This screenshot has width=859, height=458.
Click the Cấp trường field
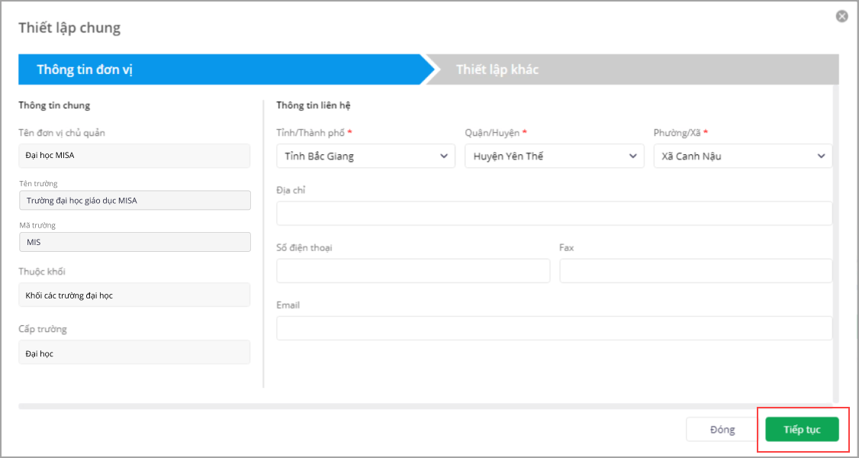point(134,353)
